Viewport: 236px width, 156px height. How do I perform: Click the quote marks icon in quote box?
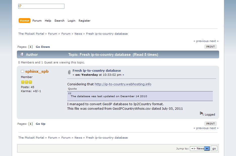(x=70, y=94)
